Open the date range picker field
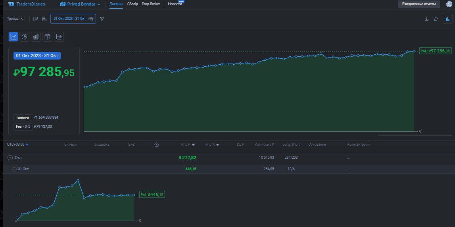The height and width of the screenshot is (227, 455). [x=73, y=19]
